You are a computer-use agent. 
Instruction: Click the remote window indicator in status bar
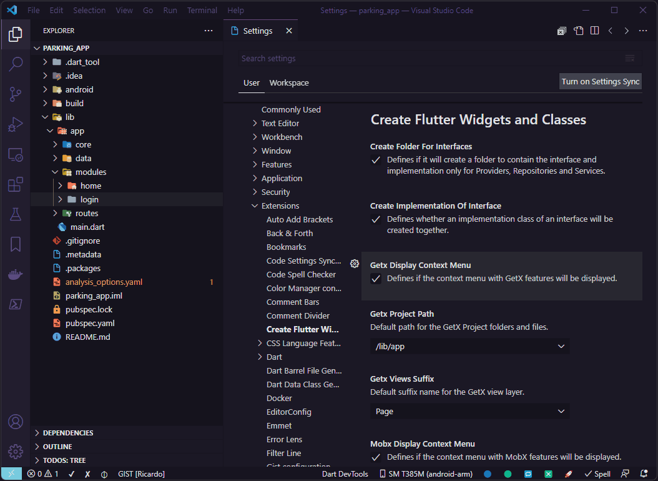click(11, 474)
